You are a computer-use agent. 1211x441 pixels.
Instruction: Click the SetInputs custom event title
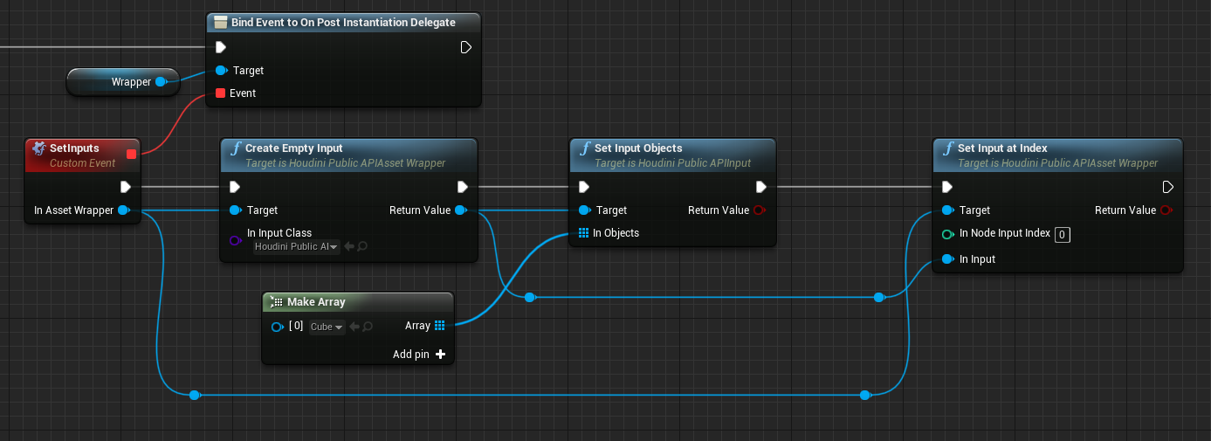(x=74, y=148)
